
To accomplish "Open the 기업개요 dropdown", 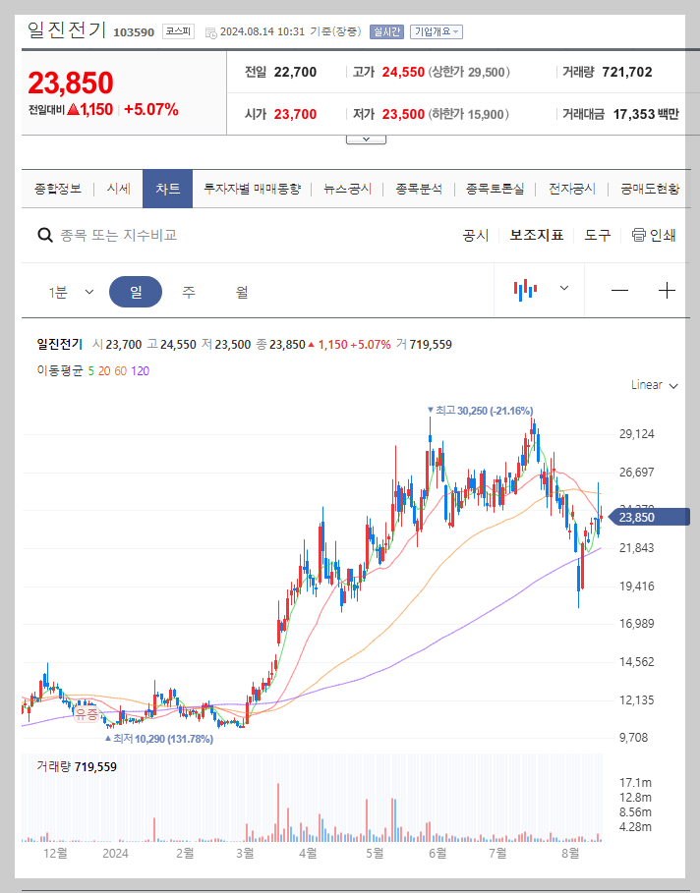I will (x=437, y=31).
